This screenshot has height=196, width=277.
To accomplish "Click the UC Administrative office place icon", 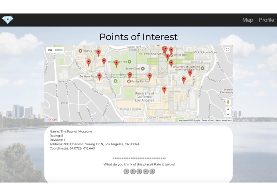I will (202, 68).
